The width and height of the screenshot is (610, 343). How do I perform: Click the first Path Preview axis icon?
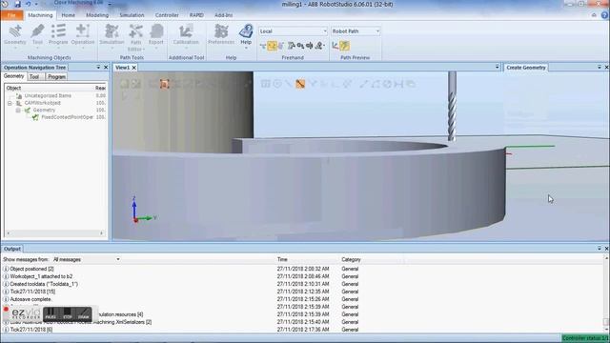335,46
